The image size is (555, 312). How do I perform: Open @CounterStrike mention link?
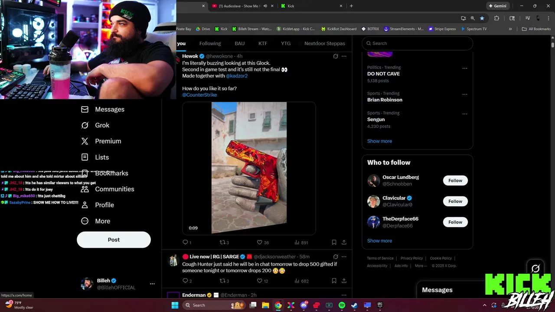point(199,95)
